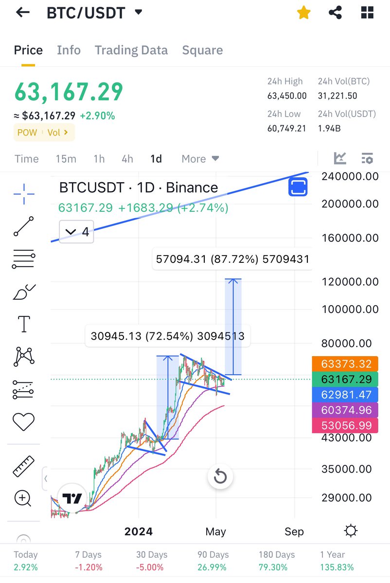Tap the 180 Days 79.30% performance
The image size is (390, 583).
coord(277,561)
